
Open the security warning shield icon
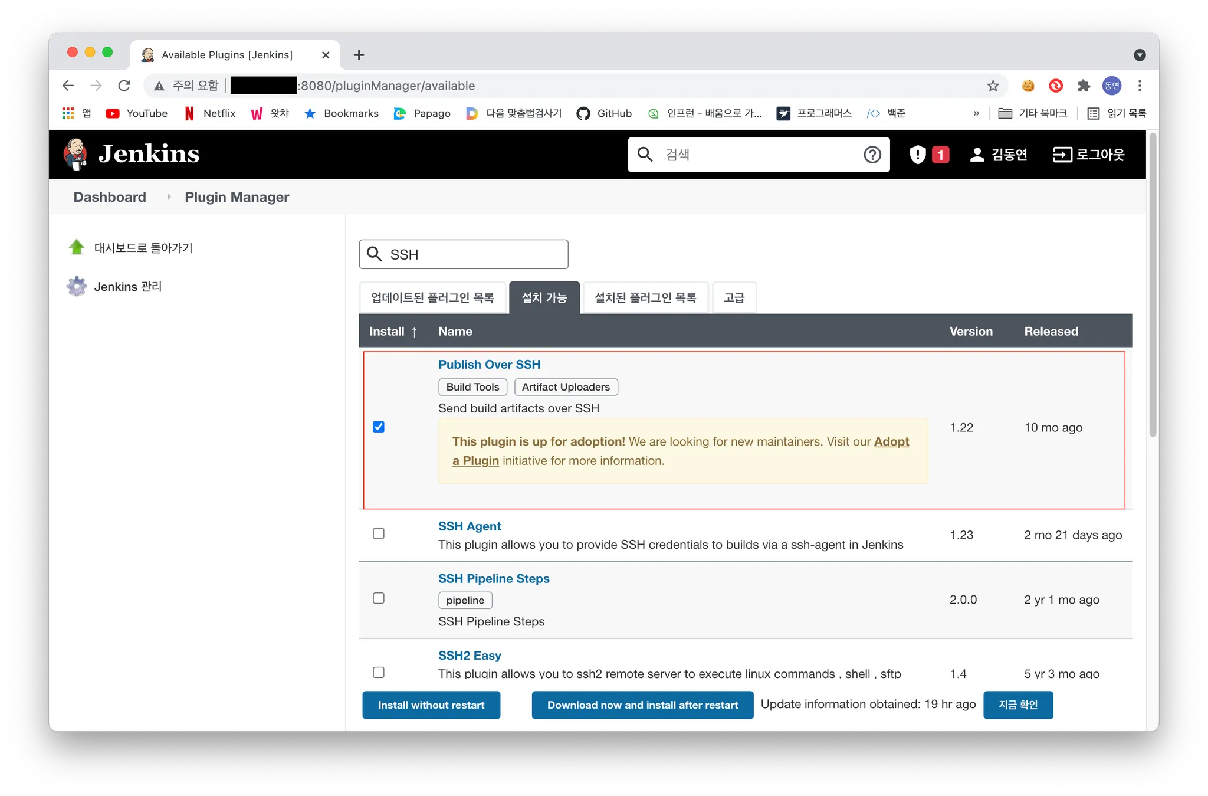917,155
